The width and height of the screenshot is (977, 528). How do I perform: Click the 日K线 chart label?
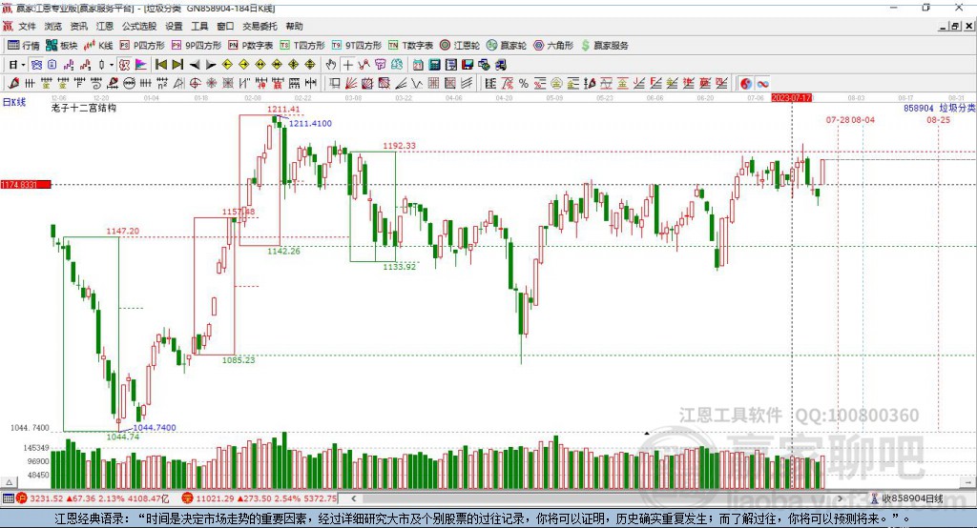pos(13,102)
